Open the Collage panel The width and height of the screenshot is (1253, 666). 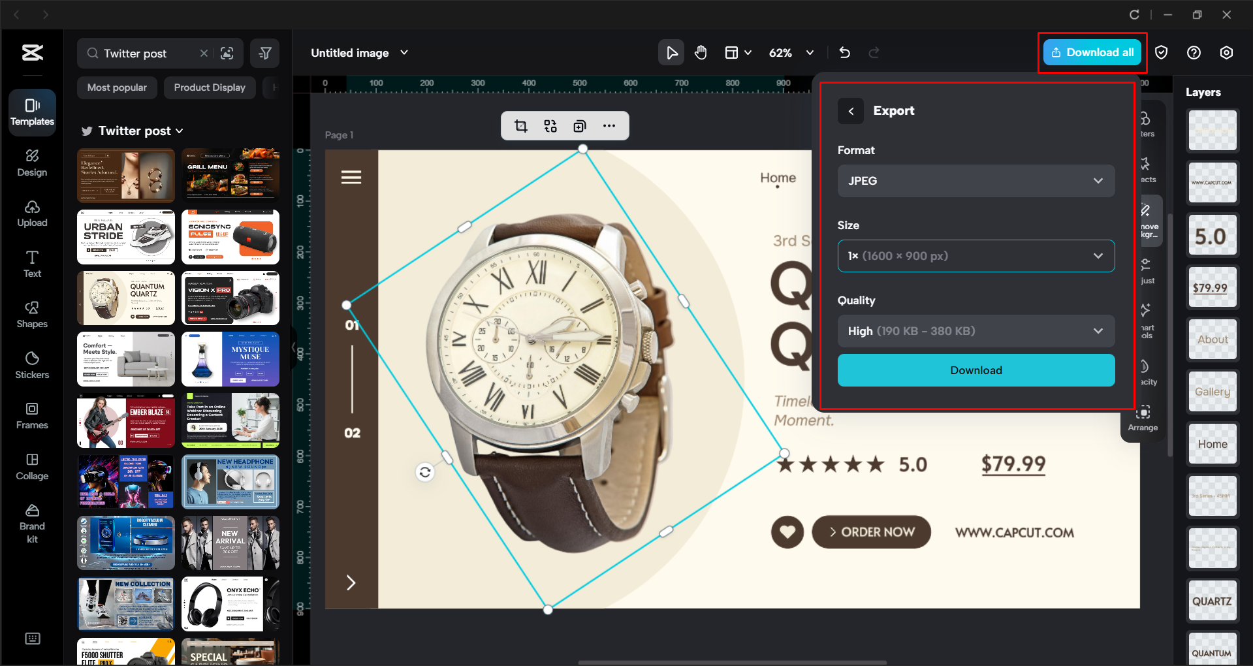(x=32, y=466)
